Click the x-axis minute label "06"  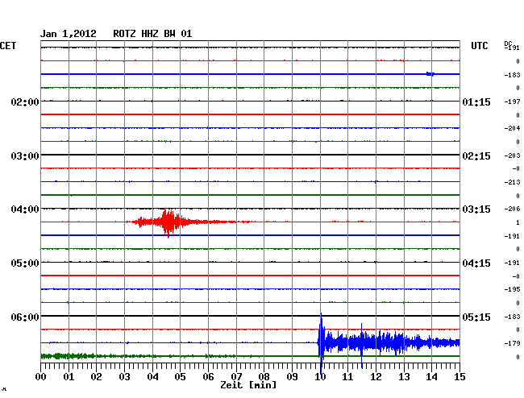pyautogui.click(x=208, y=377)
